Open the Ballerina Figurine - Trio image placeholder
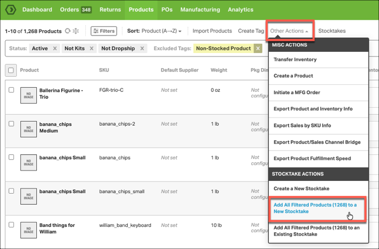Screen dimensions: 379x249 pos(29,95)
